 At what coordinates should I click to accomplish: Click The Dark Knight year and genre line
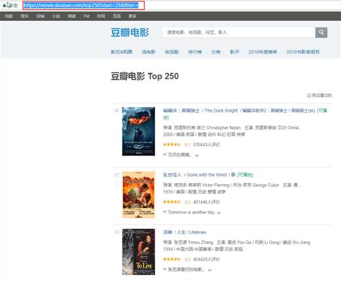tap(204, 134)
